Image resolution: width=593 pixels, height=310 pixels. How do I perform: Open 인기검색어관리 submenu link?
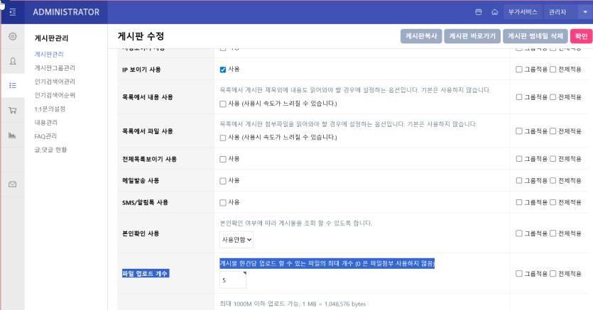click(x=55, y=82)
